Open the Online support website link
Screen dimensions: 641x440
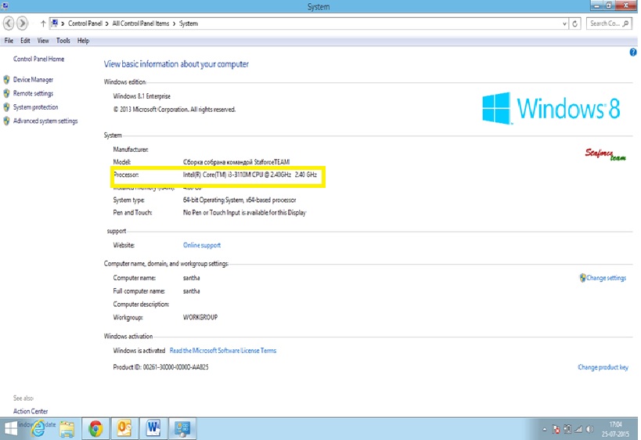pyautogui.click(x=202, y=245)
